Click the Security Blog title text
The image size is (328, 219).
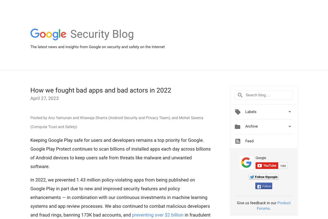pos(102,34)
